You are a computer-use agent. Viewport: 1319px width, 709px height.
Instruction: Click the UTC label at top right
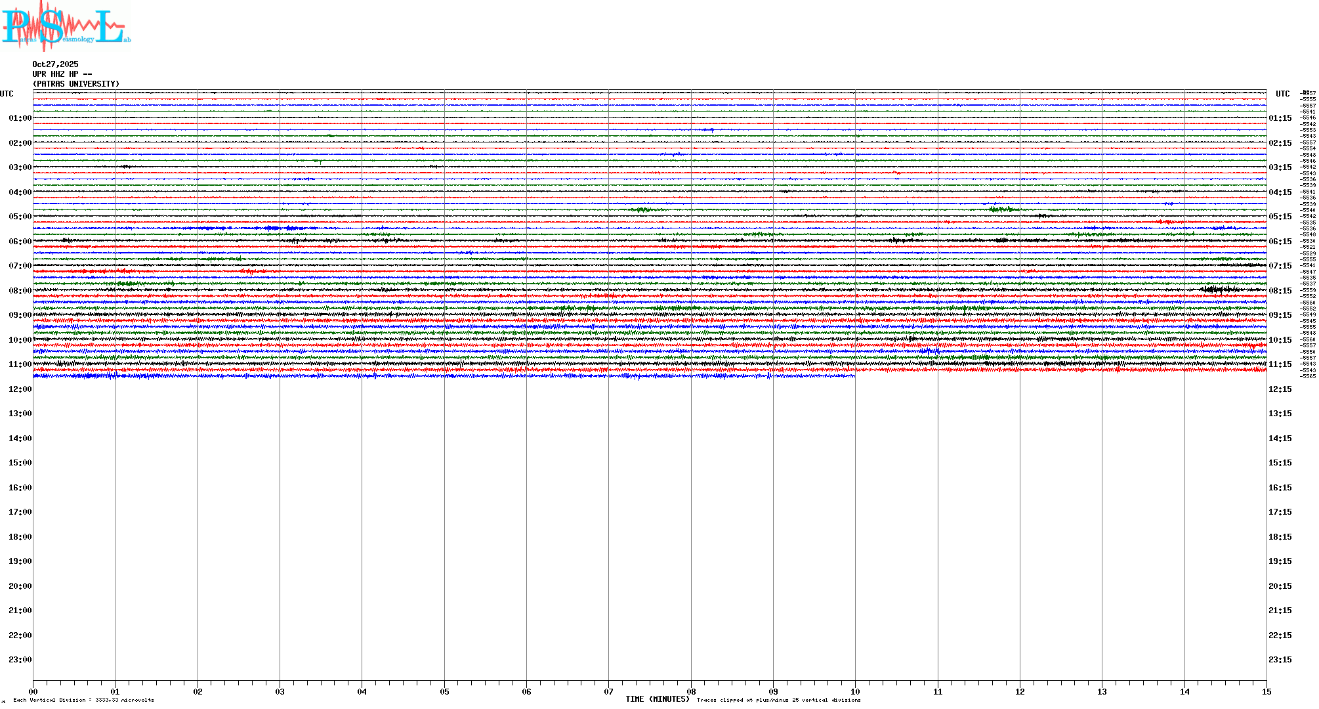click(x=1282, y=94)
